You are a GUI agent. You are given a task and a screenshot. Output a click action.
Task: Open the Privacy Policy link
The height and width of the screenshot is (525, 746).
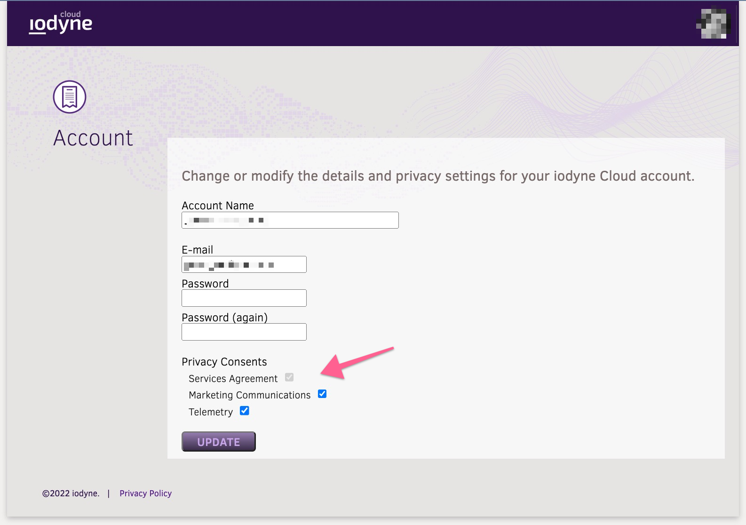point(145,493)
